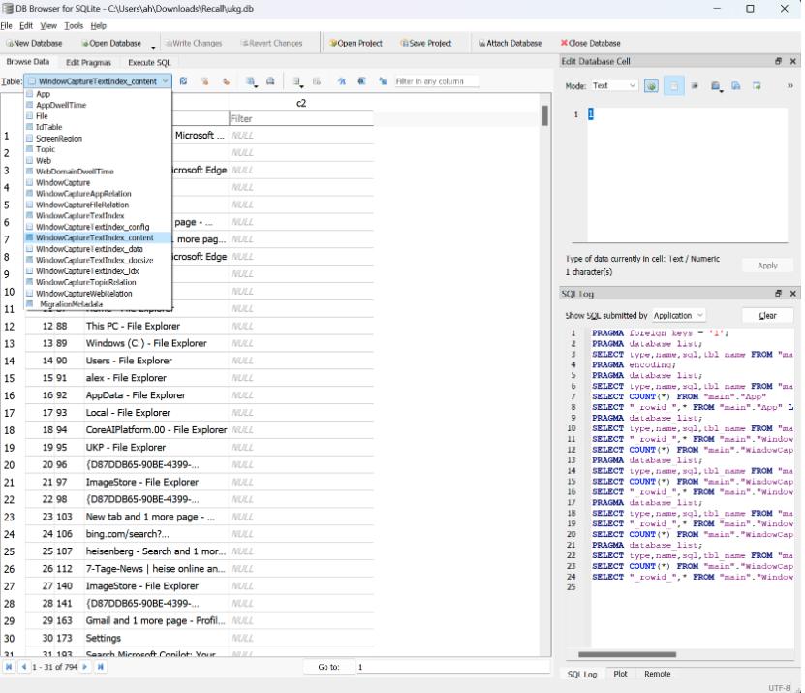Screen dimensions: 805x693
Task: Select WindowCaptureTextIndex_data from table list
Action: coord(89,249)
